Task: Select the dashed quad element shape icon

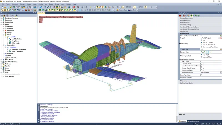Action: 210,52
